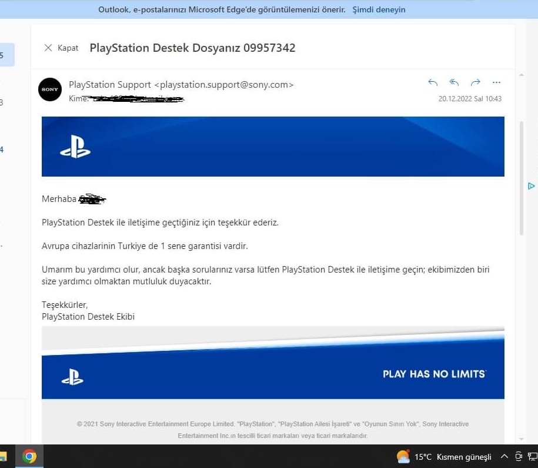Viewport: 538px width, 468px height.
Task: Open Google Chrome in the taskbar
Action: coord(29,456)
